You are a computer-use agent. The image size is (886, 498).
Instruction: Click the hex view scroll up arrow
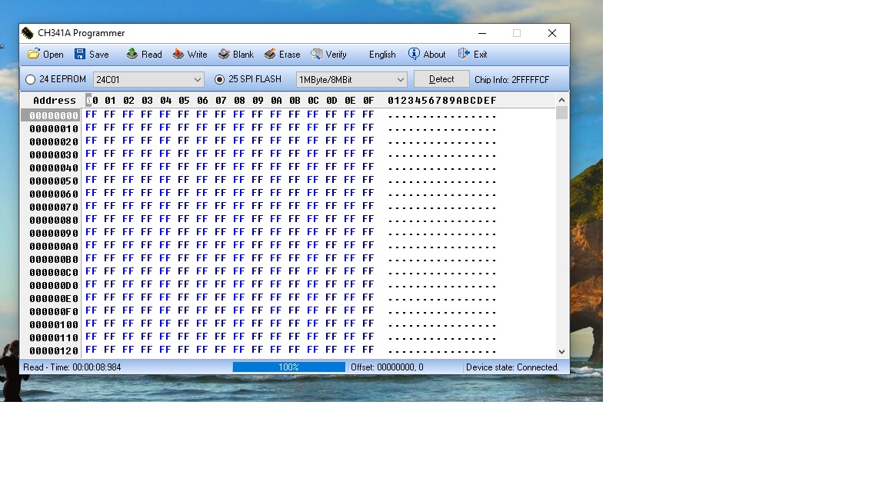click(x=561, y=100)
